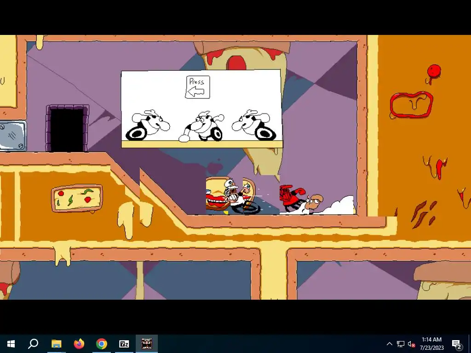Click the red sauce ring on wall
Image resolution: width=471 pixels, height=353 pixels.
point(411,104)
